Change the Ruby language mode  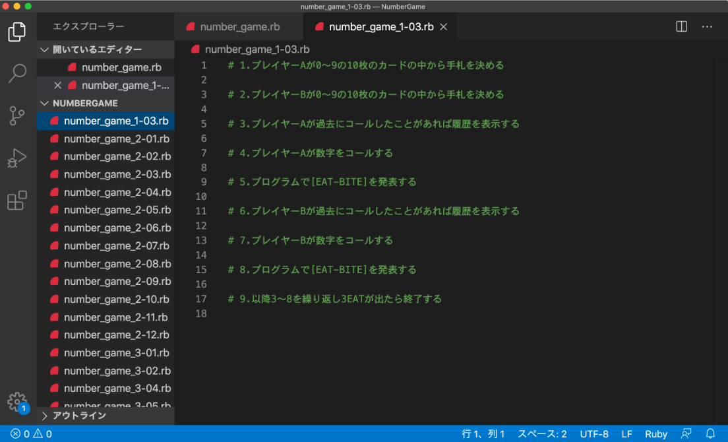[655, 433]
